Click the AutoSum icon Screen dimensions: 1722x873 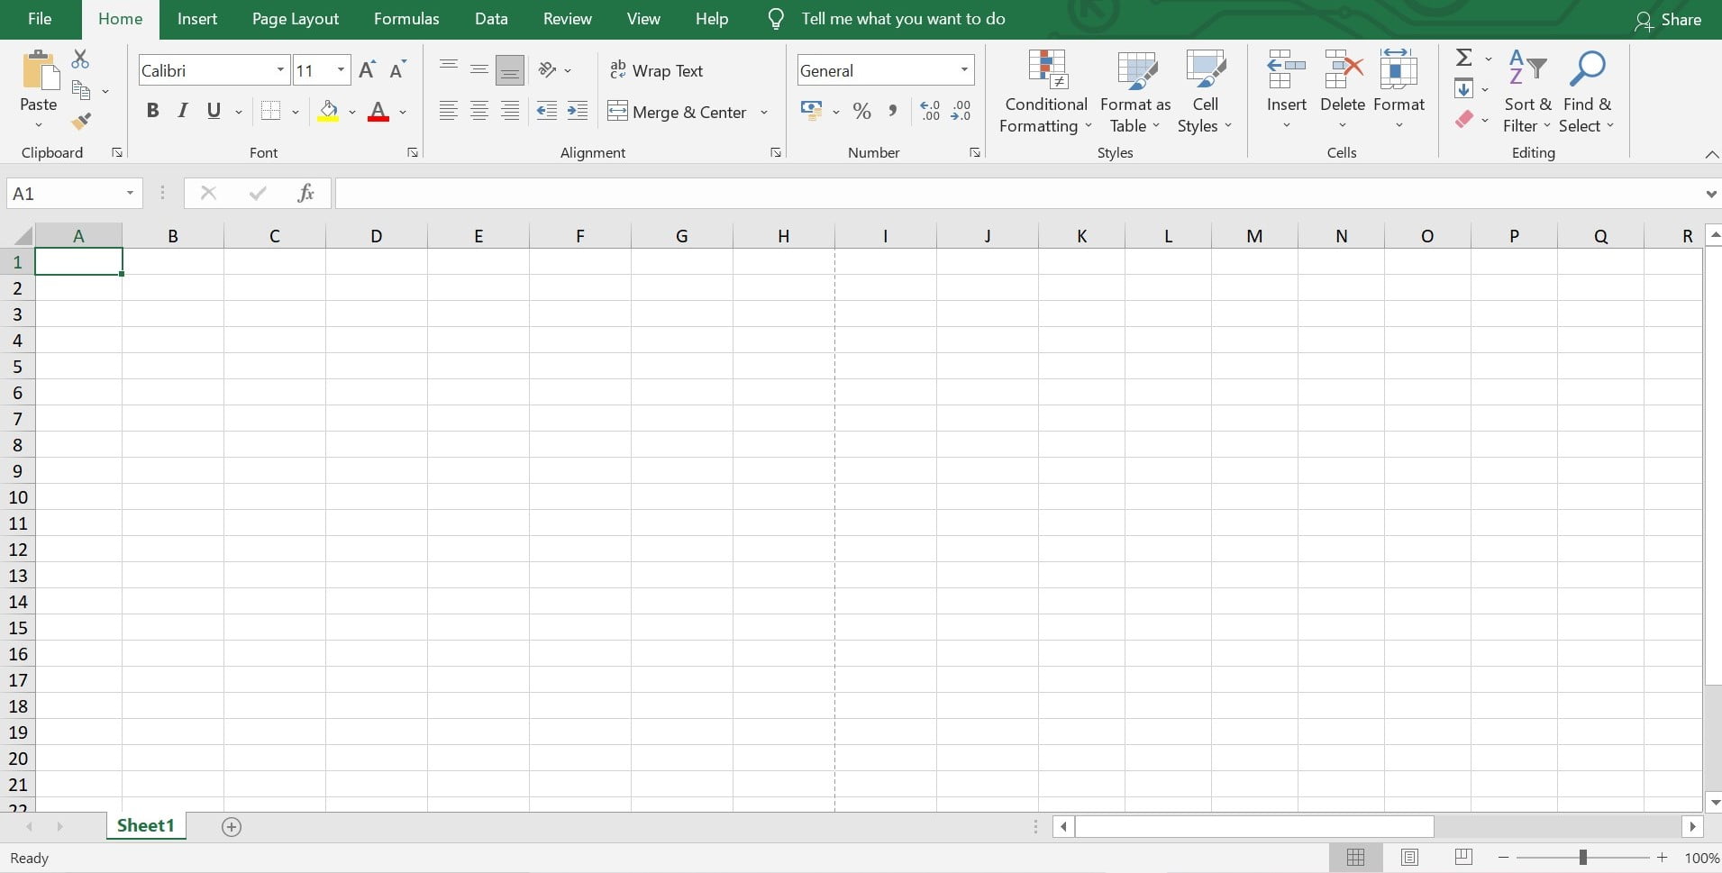point(1464,56)
